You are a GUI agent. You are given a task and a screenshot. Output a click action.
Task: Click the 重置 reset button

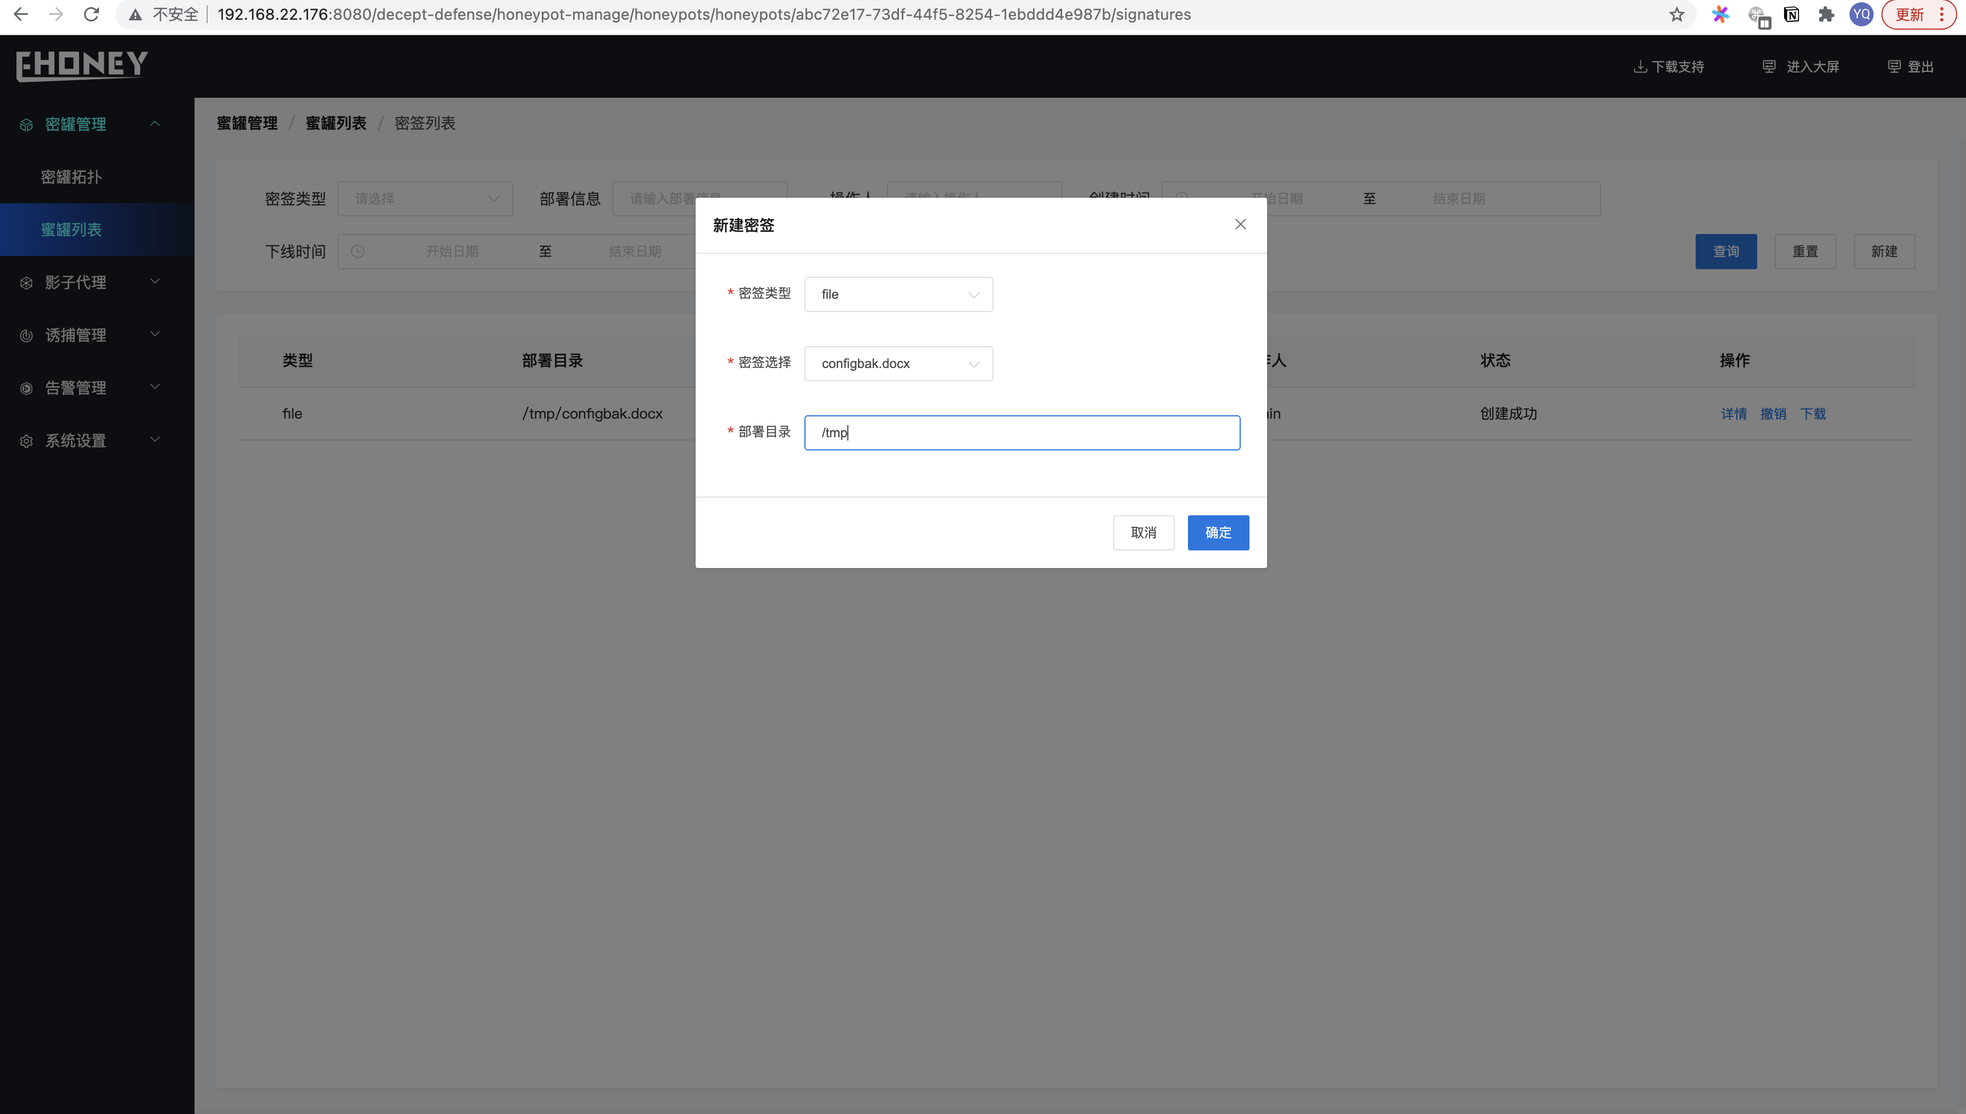coord(1804,252)
